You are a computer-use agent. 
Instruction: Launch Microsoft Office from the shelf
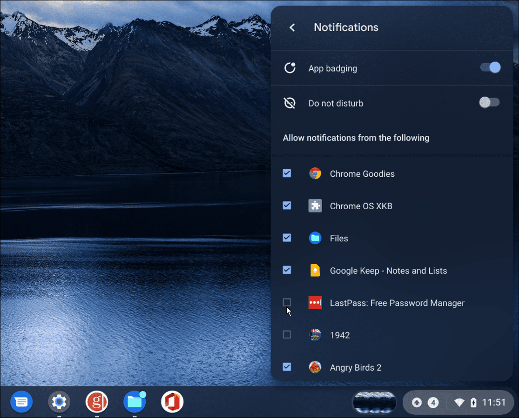coord(172,402)
